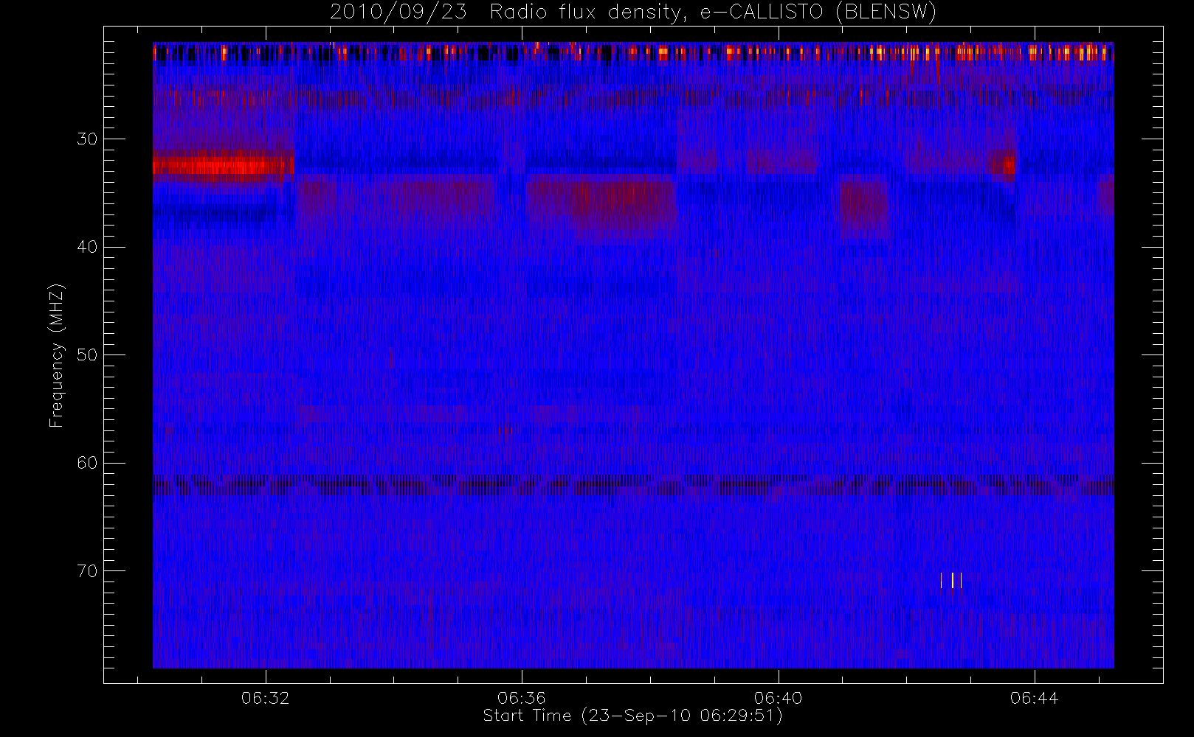Select the 50 frequency tick label
1194x737 pixels.
tap(87, 354)
